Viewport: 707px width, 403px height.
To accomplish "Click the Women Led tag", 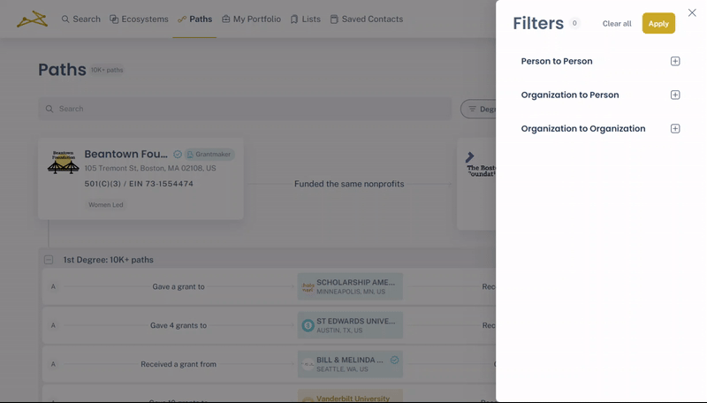I will click(x=105, y=205).
